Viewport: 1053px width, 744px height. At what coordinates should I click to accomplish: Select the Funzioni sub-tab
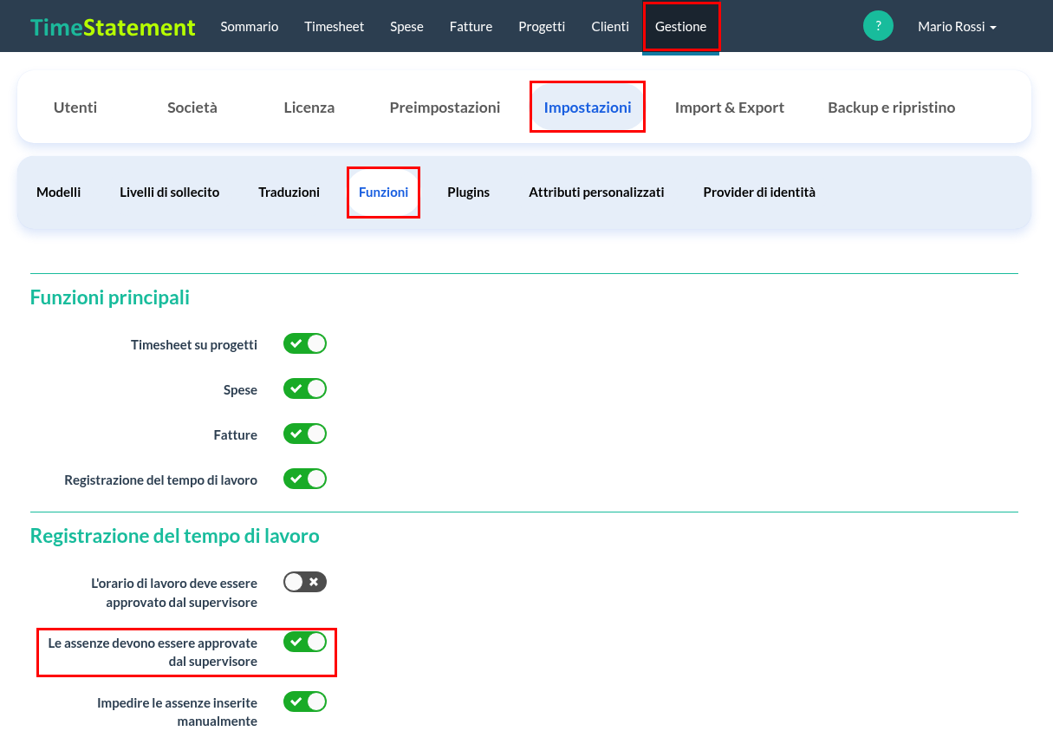point(383,193)
